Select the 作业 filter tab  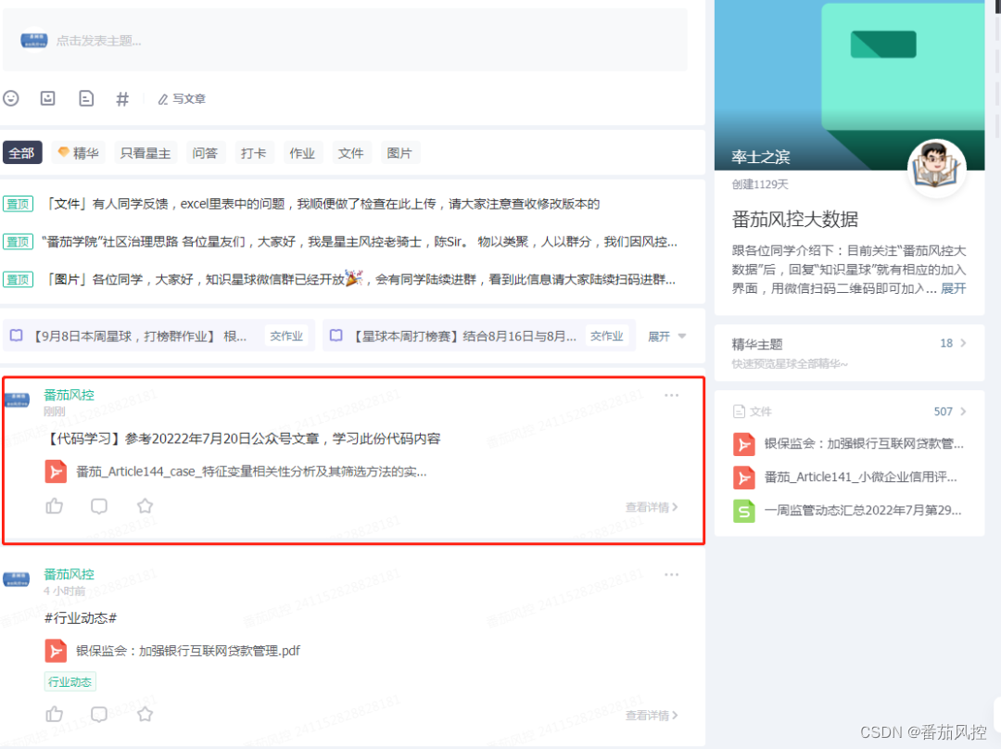(x=302, y=153)
